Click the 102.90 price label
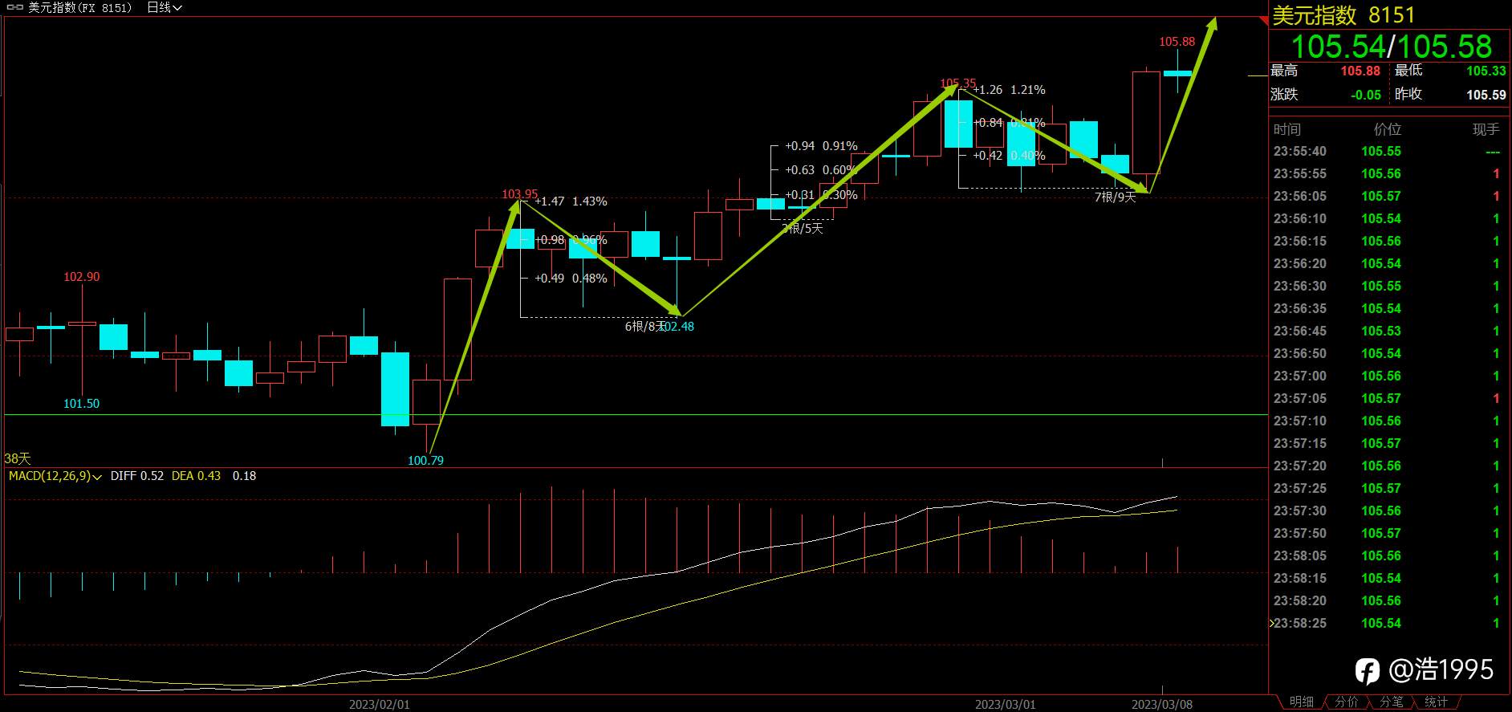Screen dimensions: 1512x712 (x=82, y=277)
